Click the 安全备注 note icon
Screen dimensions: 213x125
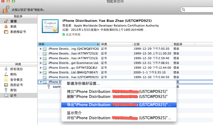pyautogui.click(x=6, y=79)
